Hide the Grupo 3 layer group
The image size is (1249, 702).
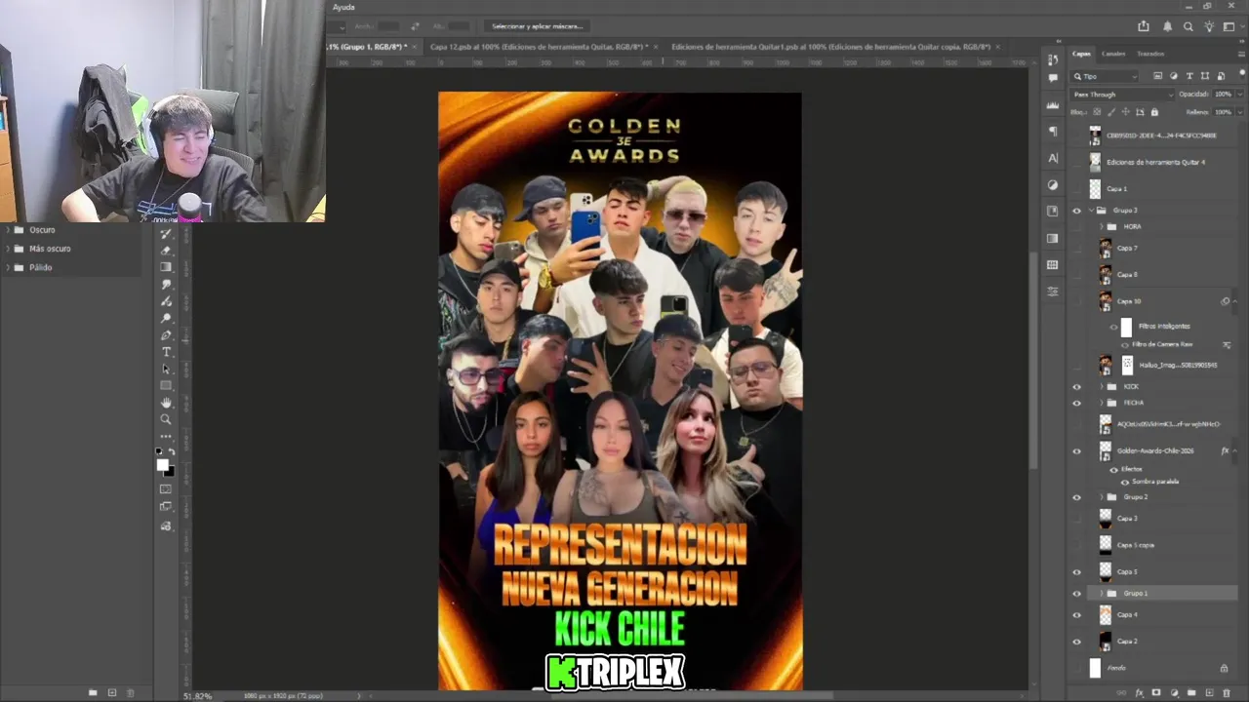[x=1077, y=211]
